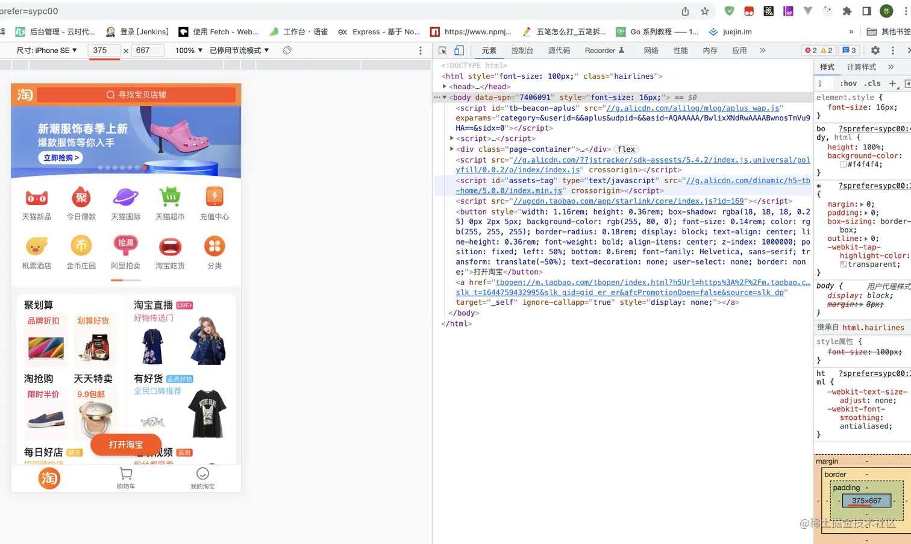Open the 天猫新品 category icon
The height and width of the screenshot is (544, 911).
point(37,198)
